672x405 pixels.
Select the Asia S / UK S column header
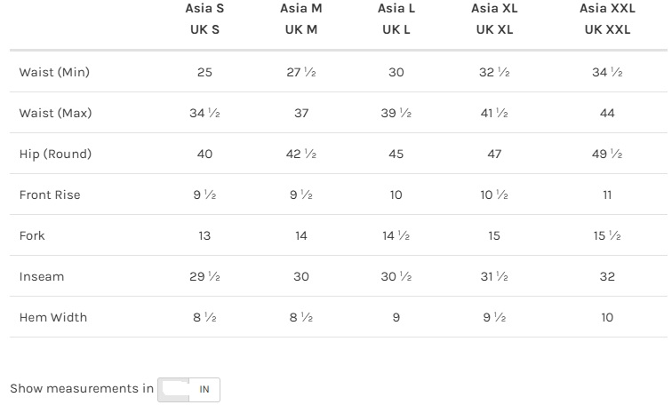204,19
